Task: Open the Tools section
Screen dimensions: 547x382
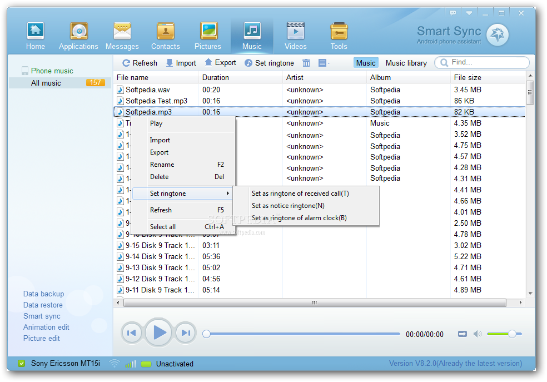Action: tap(339, 36)
